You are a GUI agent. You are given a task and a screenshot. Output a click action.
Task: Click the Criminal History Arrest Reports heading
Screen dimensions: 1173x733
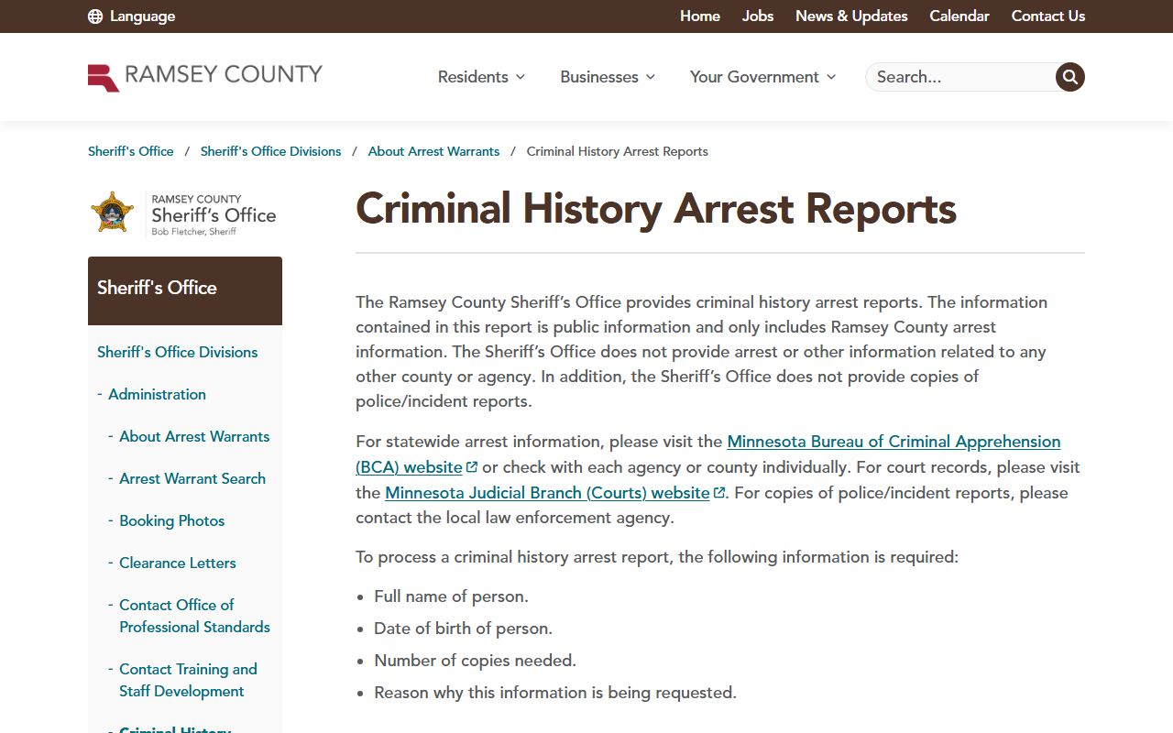pyautogui.click(x=656, y=209)
